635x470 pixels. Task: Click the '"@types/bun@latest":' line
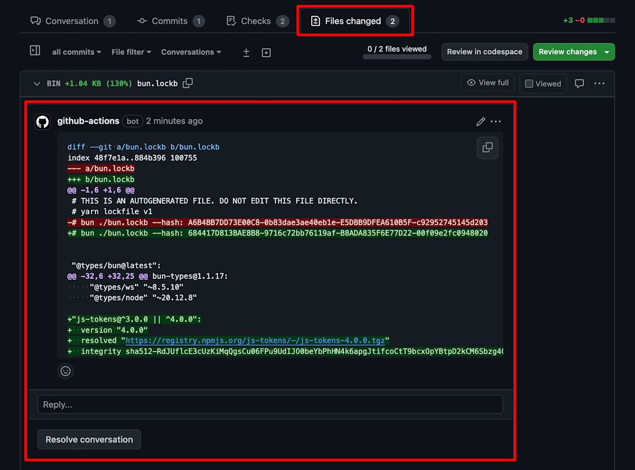[x=116, y=265]
